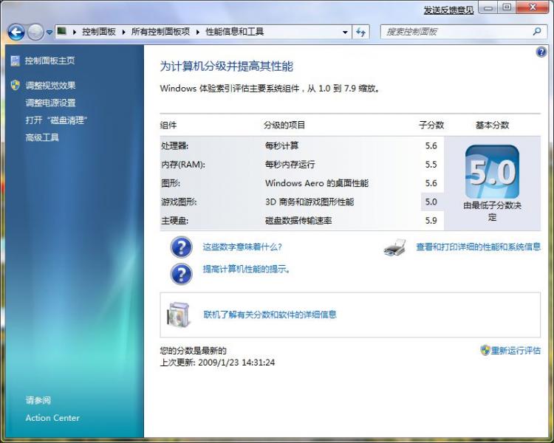Open 打开"磁盘清理" sidebar link
The image size is (554, 443).
56,120
